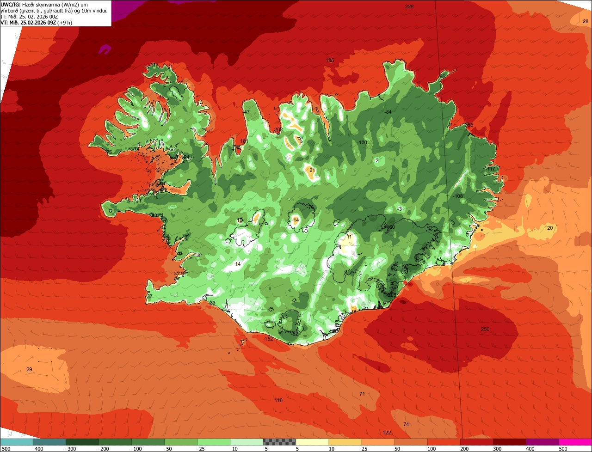Click the legend label -500
The height and width of the screenshot is (452, 592).
tap(5, 448)
